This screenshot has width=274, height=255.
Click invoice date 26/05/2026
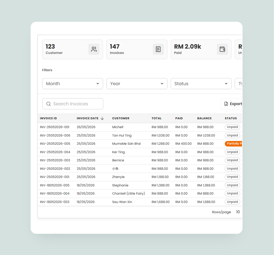(86, 127)
